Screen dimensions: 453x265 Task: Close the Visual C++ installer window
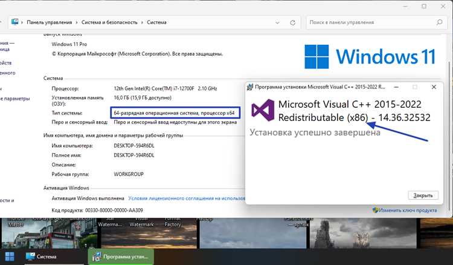pyautogui.click(x=434, y=87)
